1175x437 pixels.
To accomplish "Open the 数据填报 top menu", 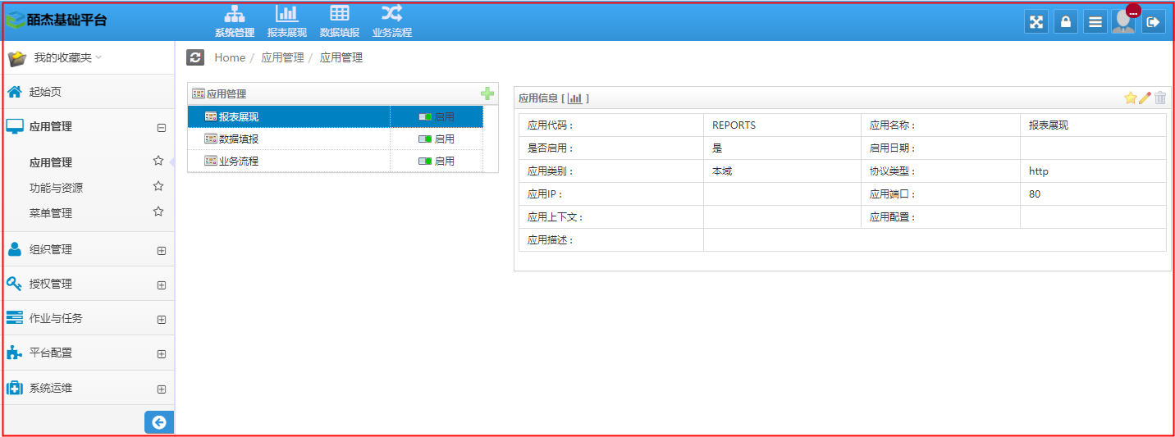I will 339,21.
